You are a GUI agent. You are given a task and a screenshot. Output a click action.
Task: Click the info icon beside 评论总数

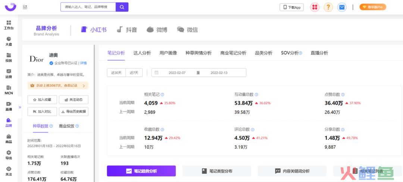click(x=252, y=130)
